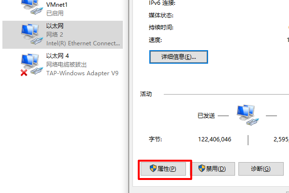
Task: Click the shield icon on 禁用 button
Action: (202, 168)
